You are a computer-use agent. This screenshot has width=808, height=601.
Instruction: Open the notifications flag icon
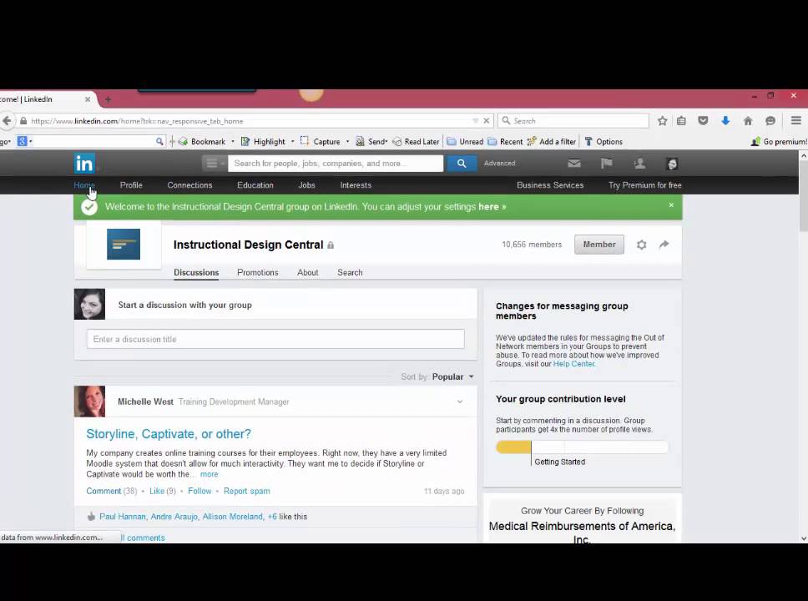607,164
